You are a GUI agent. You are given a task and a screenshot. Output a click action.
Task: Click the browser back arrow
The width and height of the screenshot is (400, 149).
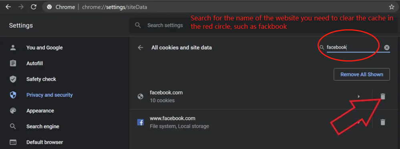point(8,7)
